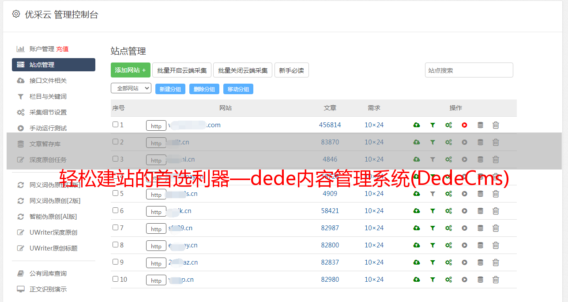Viewport: 568px width, 302px height.
Task: Click the http button in row 10
Action: pos(156,280)
